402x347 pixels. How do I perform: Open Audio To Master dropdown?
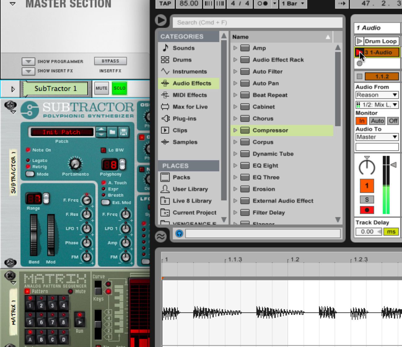pyautogui.click(x=377, y=137)
